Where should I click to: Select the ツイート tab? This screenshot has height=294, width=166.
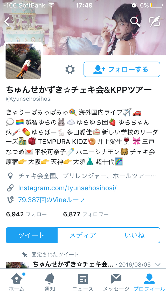point(31,235)
